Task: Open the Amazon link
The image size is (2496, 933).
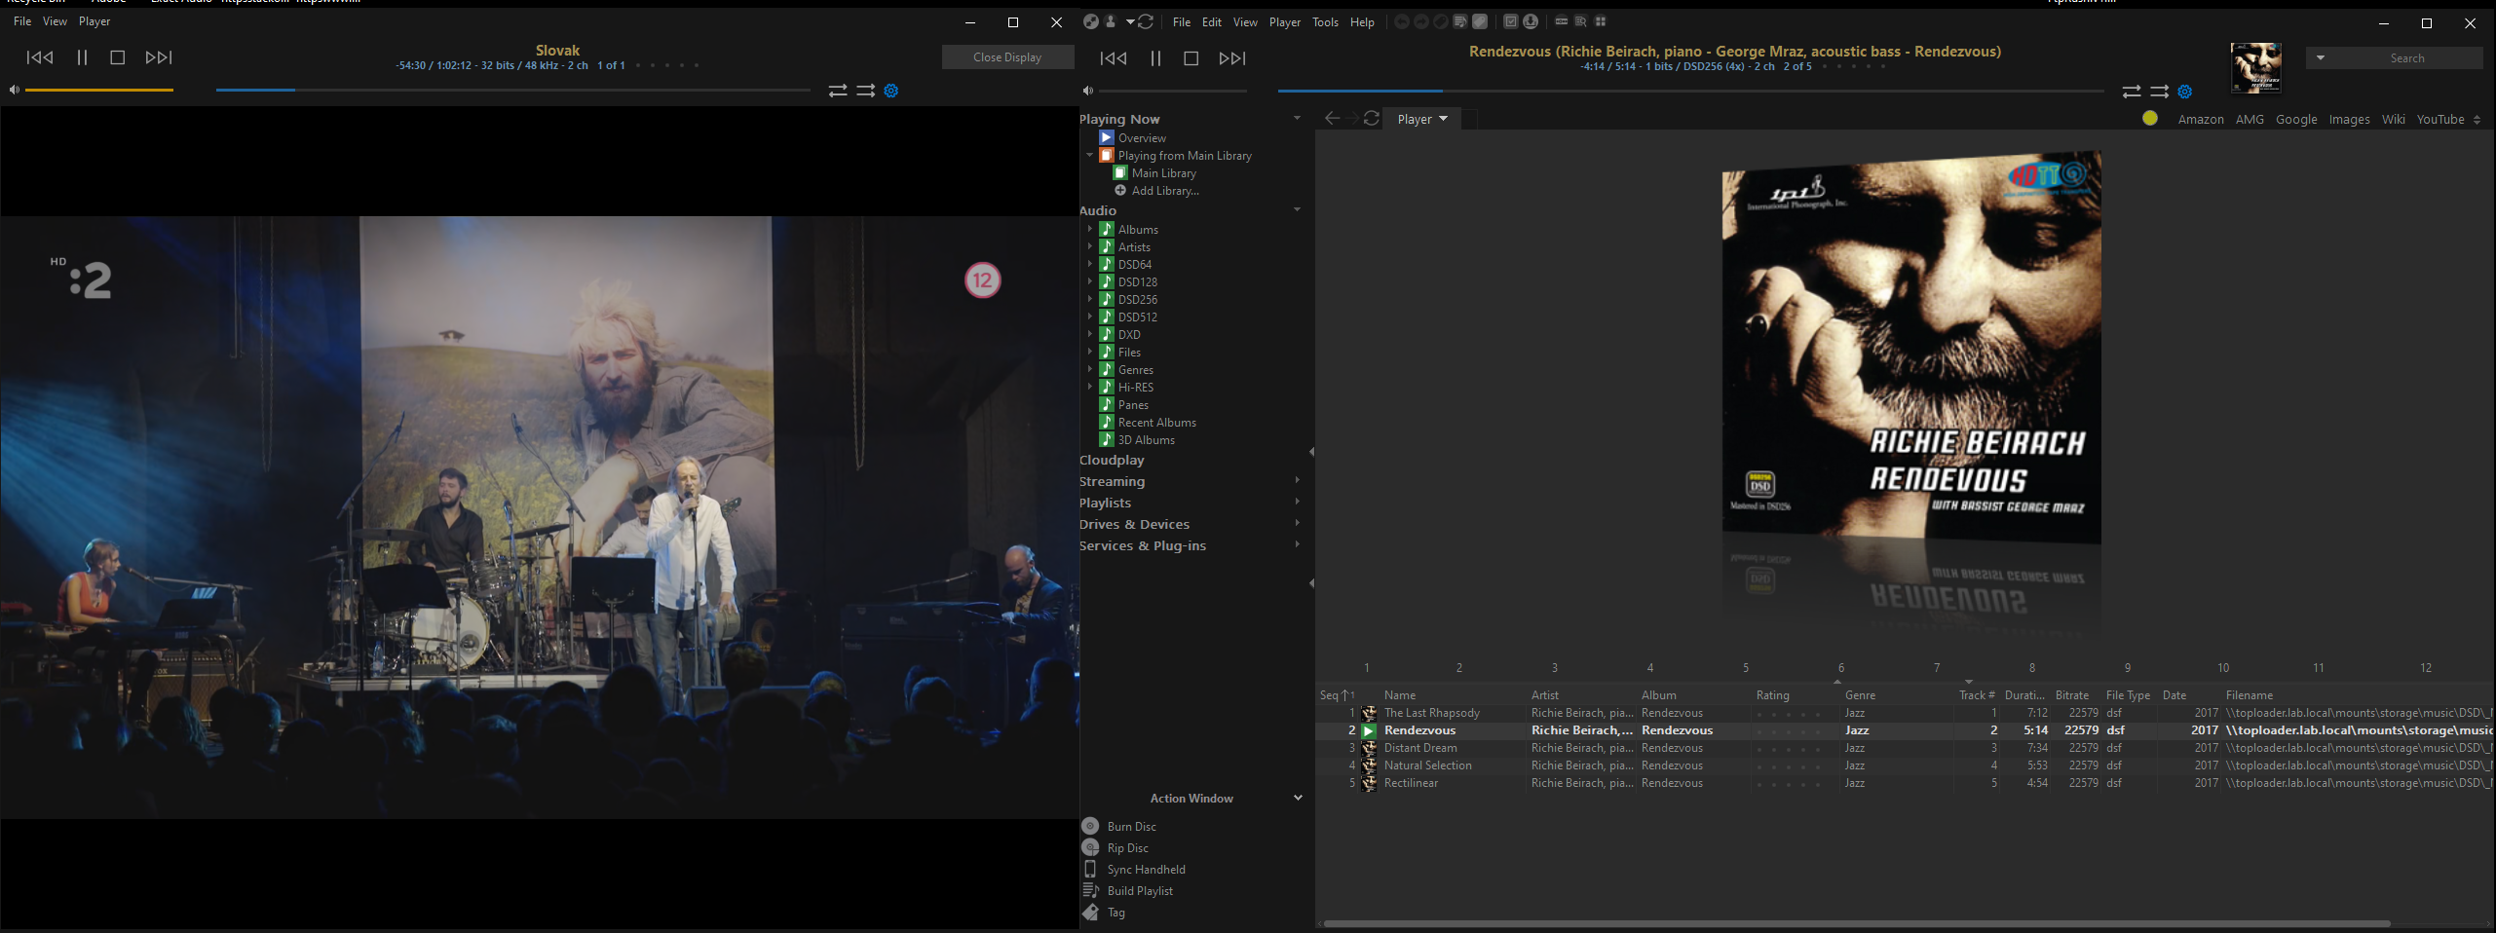Action: (2201, 119)
